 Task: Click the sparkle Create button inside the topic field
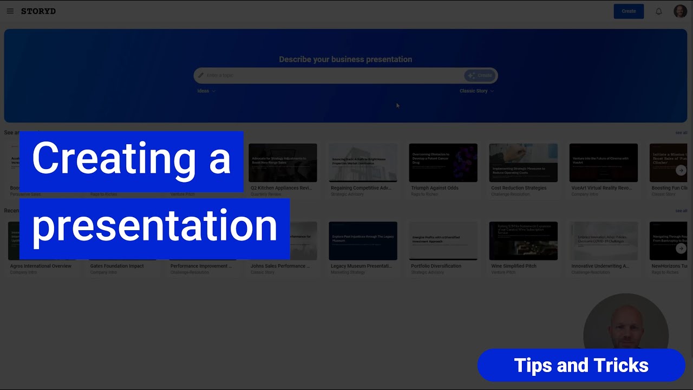coord(480,75)
